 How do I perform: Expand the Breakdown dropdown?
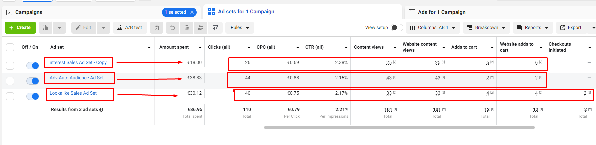click(486, 28)
